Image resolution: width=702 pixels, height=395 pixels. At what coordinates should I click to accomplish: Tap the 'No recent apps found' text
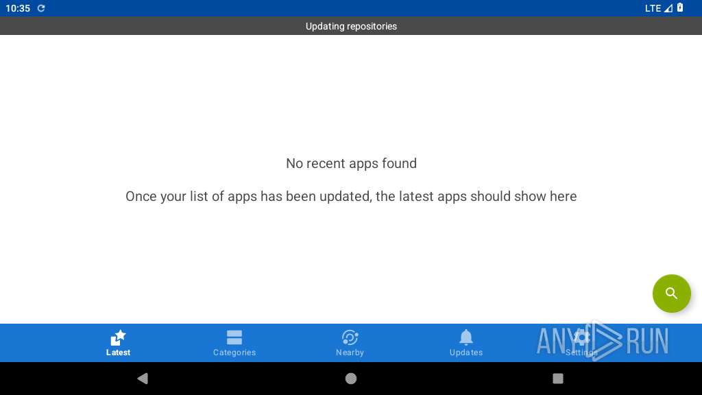pos(351,163)
